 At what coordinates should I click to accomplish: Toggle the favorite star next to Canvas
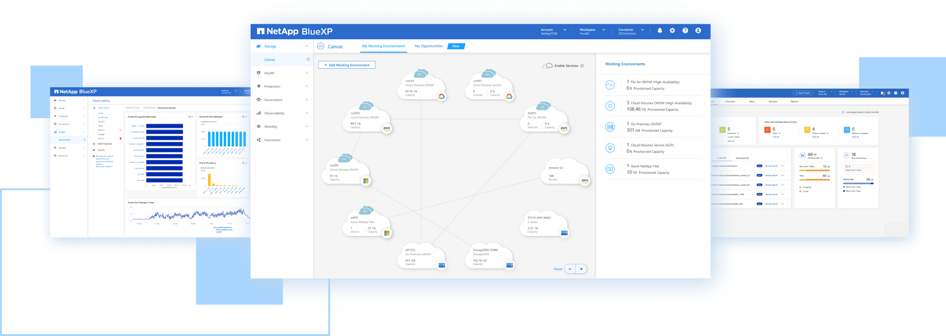(x=308, y=60)
